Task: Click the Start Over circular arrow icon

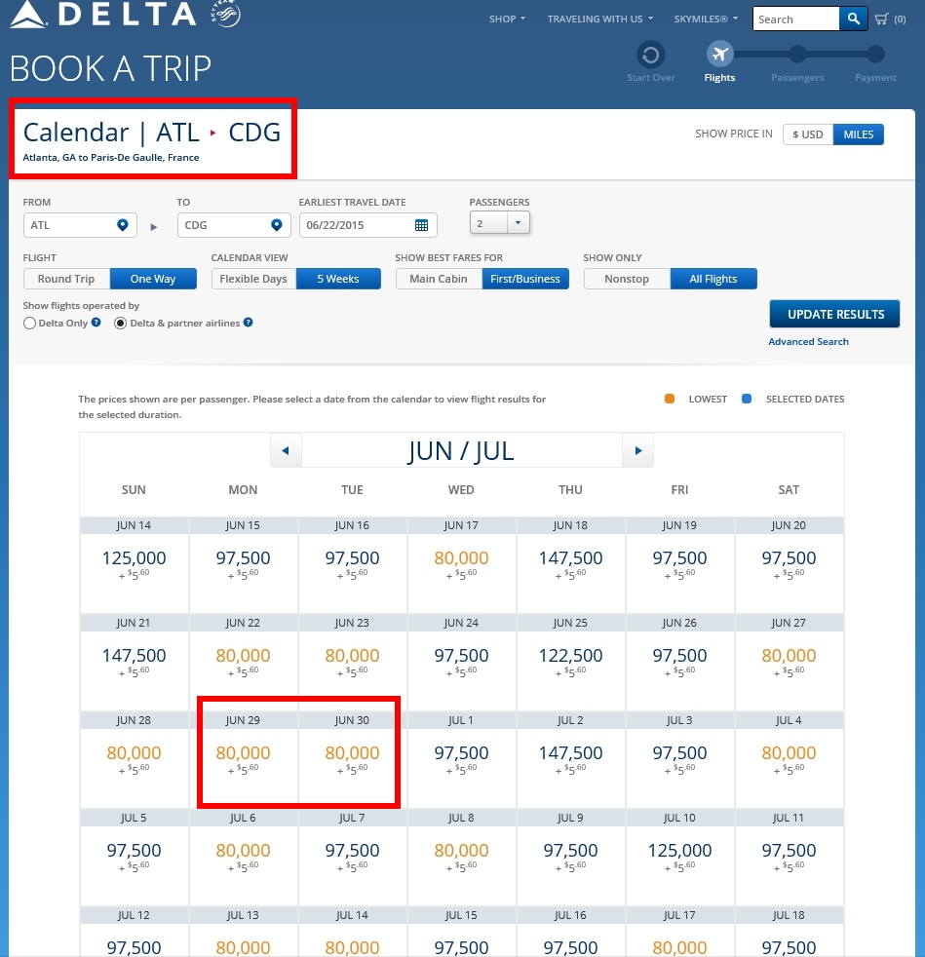Action: pos(651,55)
